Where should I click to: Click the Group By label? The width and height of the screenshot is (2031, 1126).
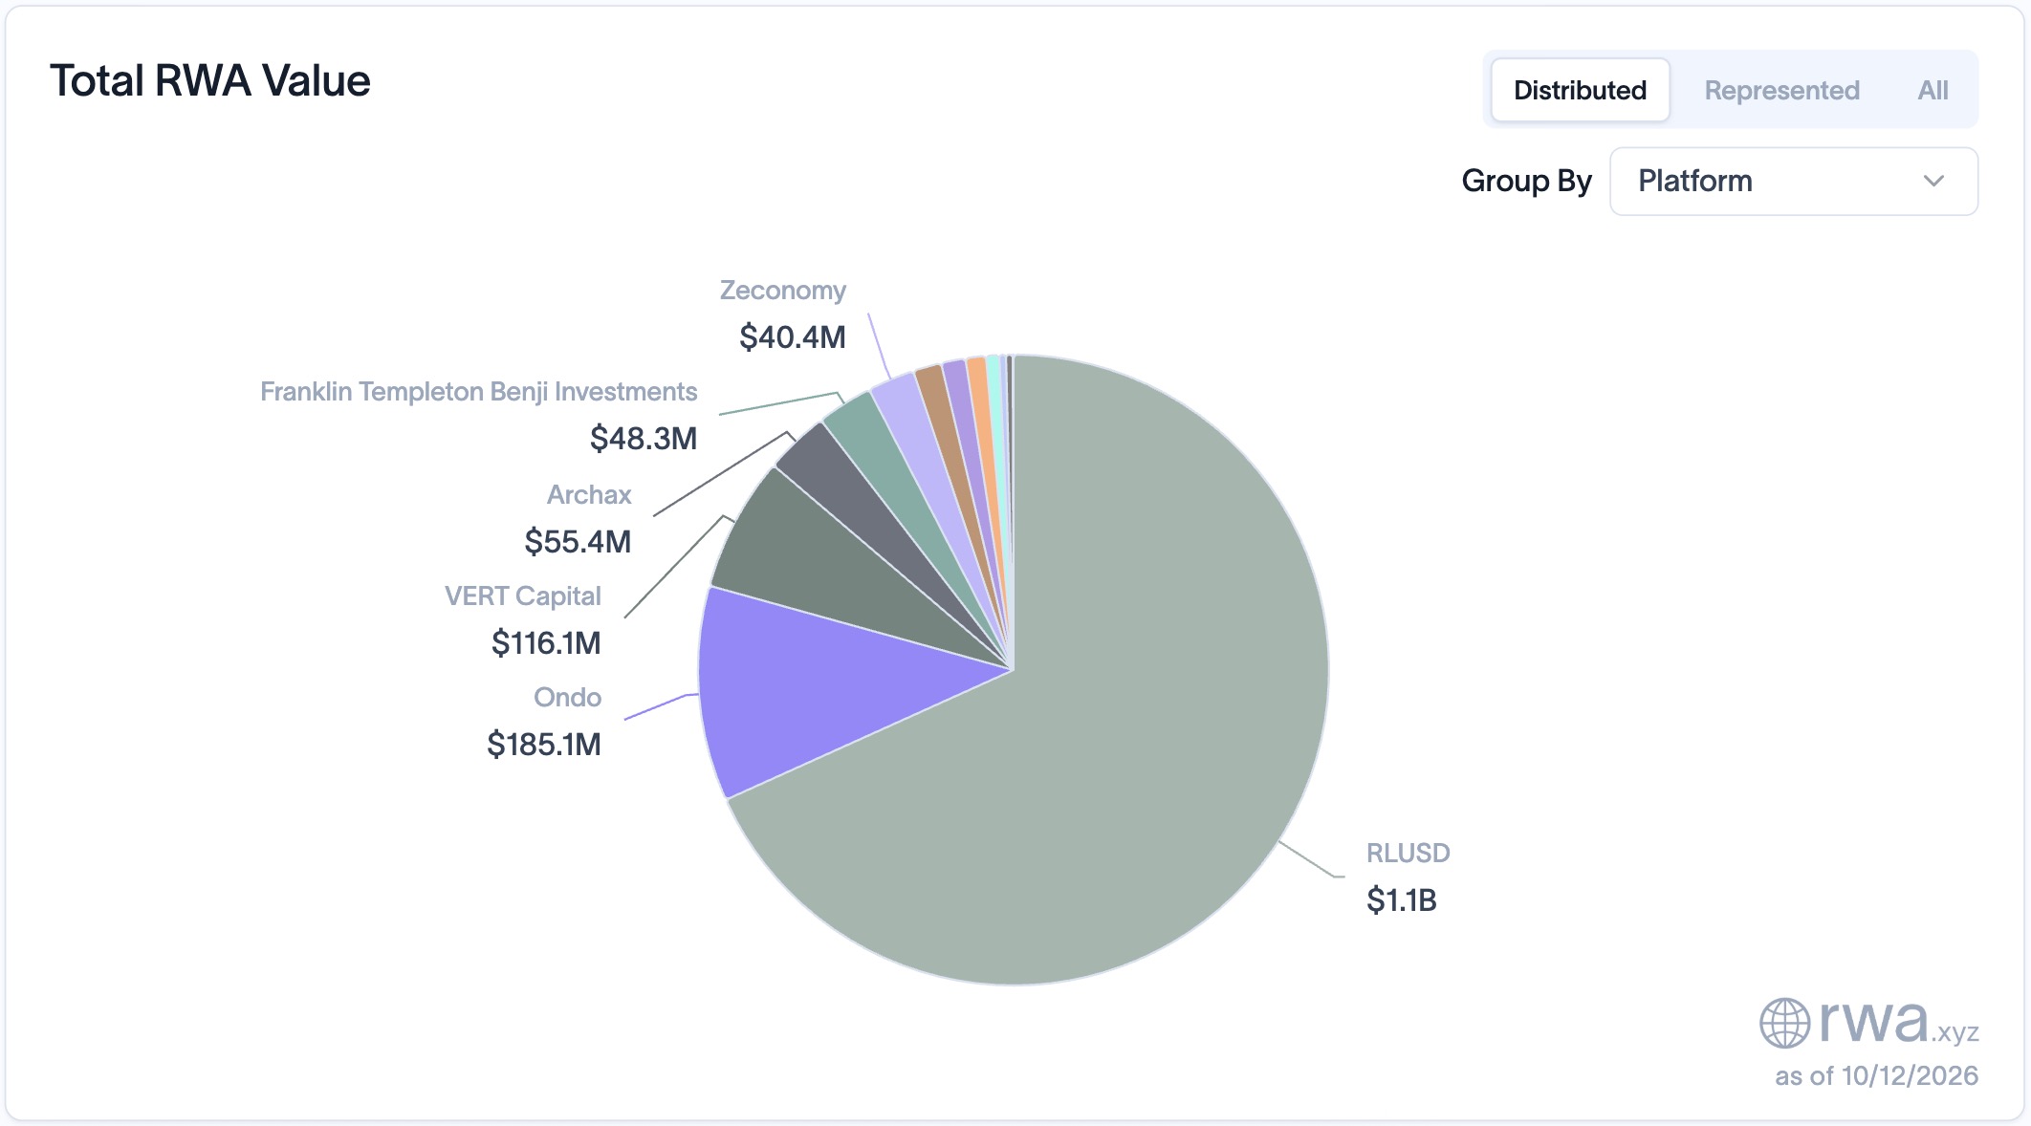click(x=1526, y=181)
